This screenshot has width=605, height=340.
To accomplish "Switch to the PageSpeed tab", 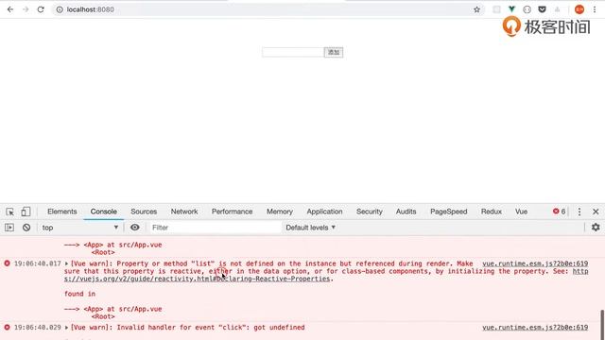I will tap(448, 212).
